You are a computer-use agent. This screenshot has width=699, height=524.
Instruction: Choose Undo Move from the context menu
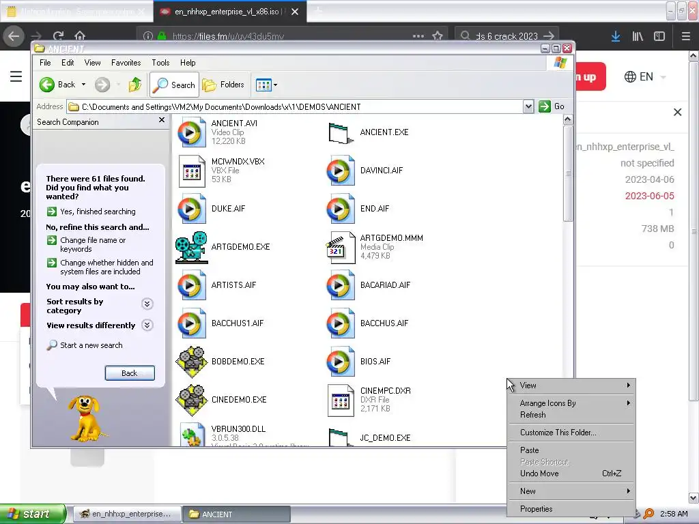[571, 474]
